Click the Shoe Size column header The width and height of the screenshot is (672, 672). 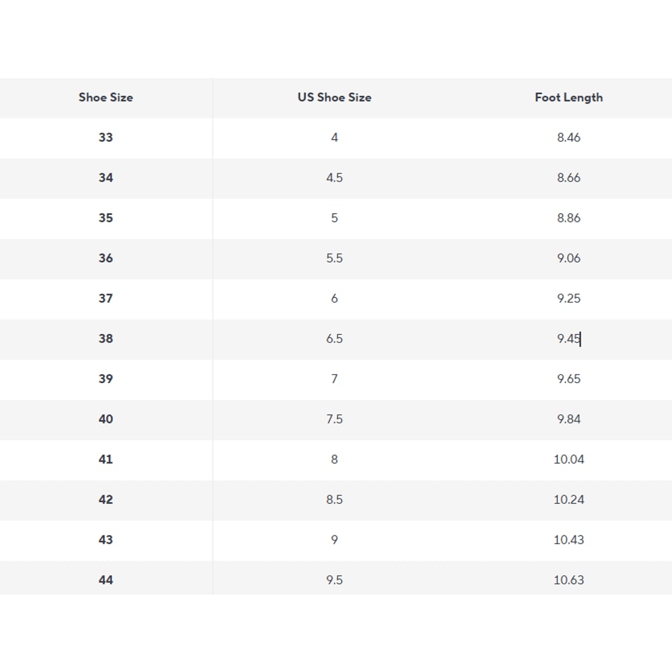106,97
